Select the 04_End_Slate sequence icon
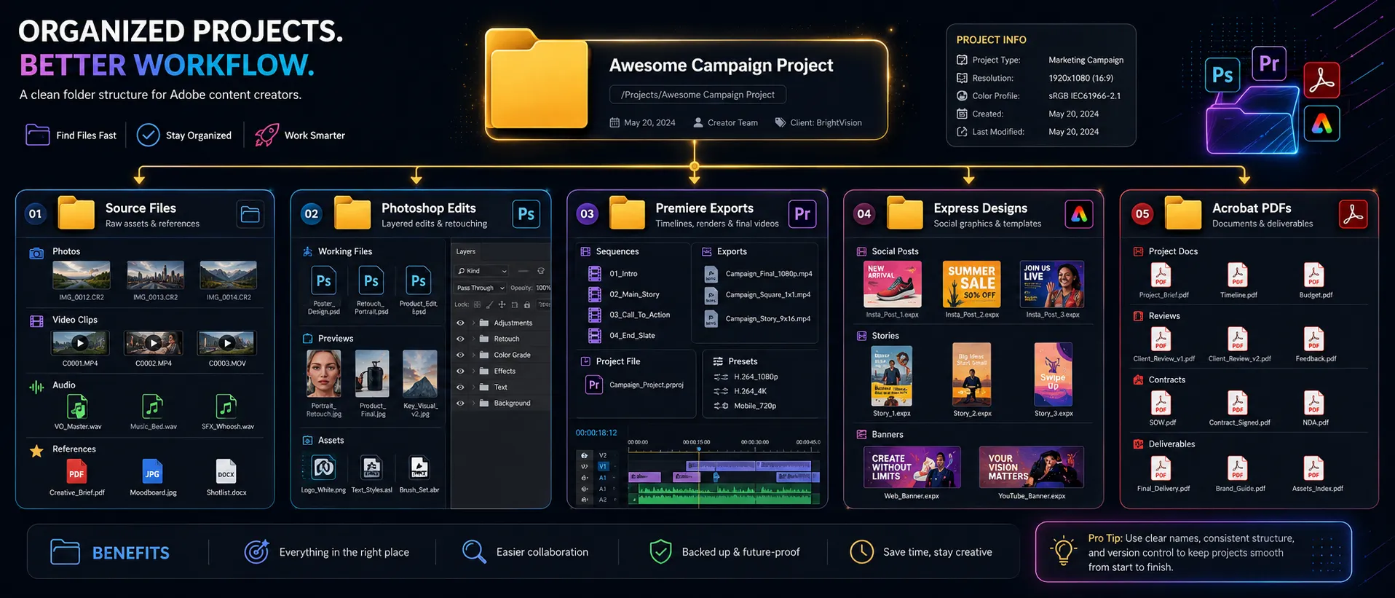Viewport: 1395px width, 598px height. point(595,335)
